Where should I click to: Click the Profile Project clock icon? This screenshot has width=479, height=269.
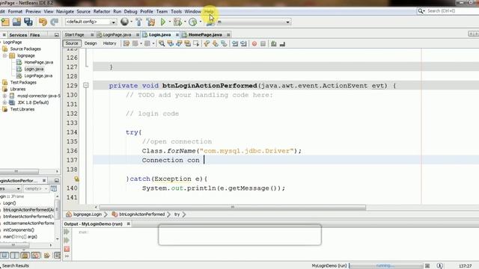tap(192, 22)
